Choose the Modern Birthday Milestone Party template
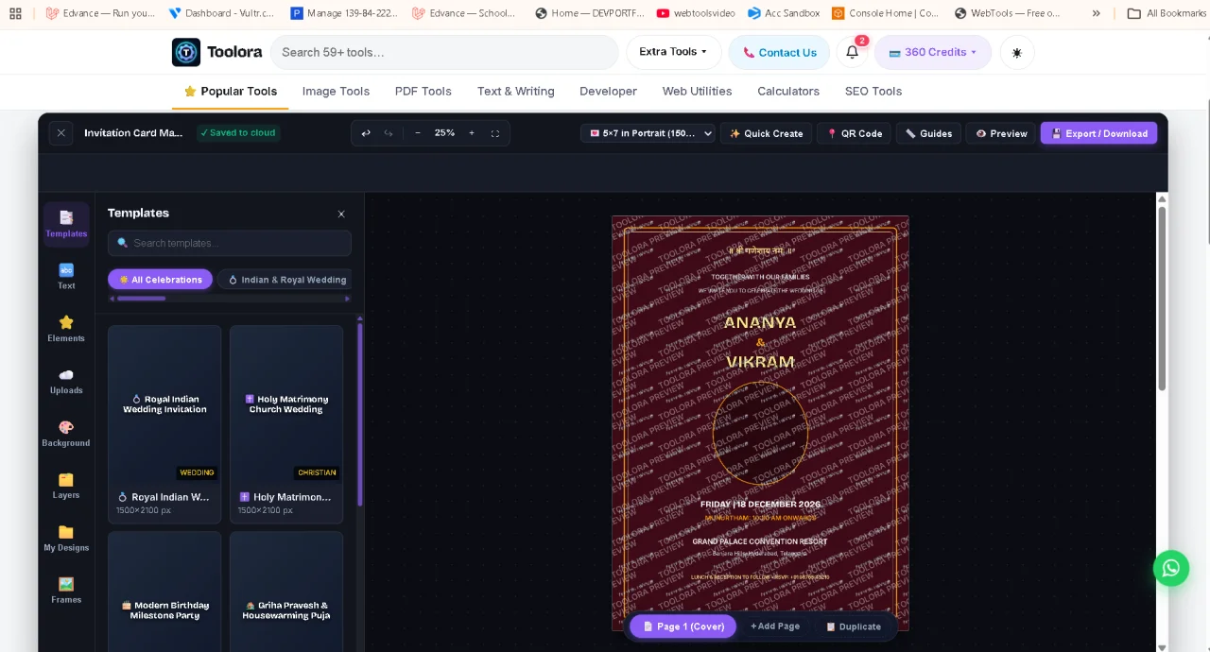 (x=164, y=592)
